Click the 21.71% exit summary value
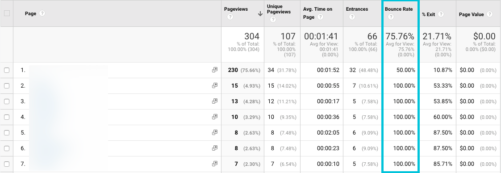This screenshot has width=501, height=173. pos(437,36)
